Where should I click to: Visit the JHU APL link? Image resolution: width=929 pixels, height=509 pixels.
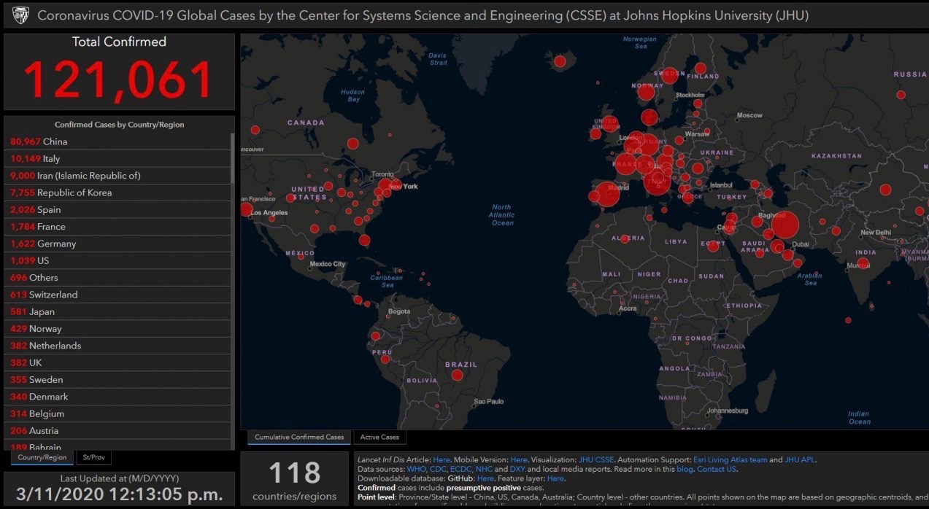(x=800, y=460)
